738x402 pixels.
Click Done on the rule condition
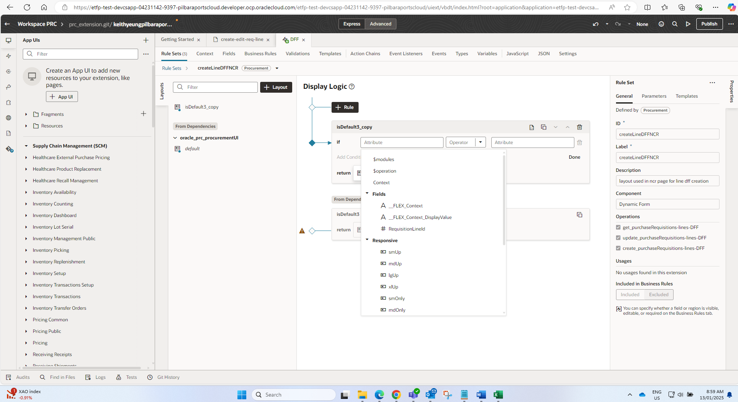pos(574,157)
